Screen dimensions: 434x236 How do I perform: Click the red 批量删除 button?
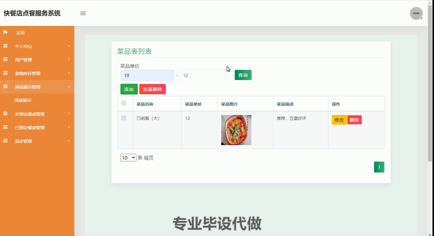pyautogui.click(x=153, y=89)
